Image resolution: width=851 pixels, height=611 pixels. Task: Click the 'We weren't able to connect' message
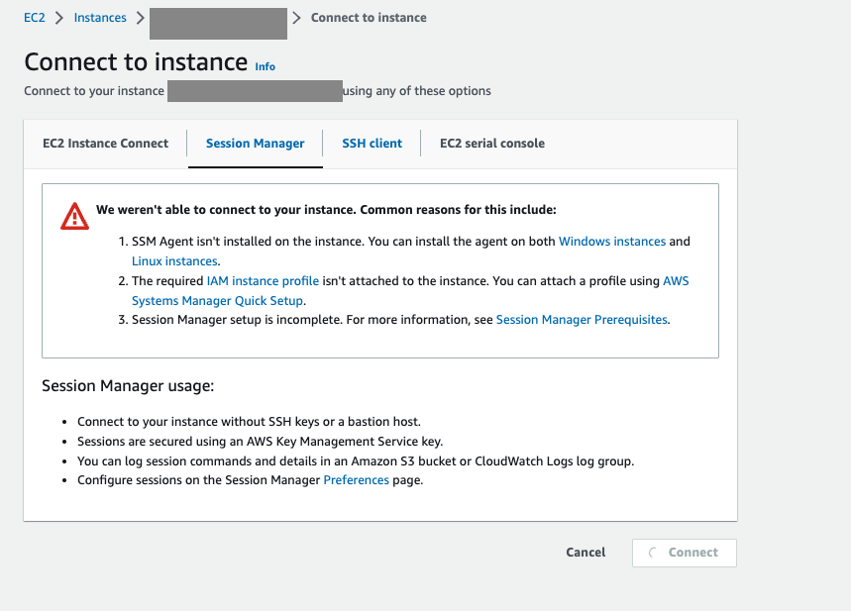tap(326, 210)
